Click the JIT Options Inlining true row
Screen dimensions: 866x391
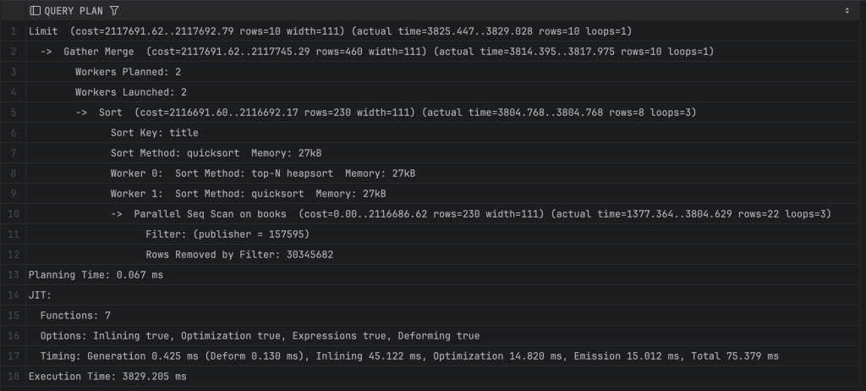point(260,336)
